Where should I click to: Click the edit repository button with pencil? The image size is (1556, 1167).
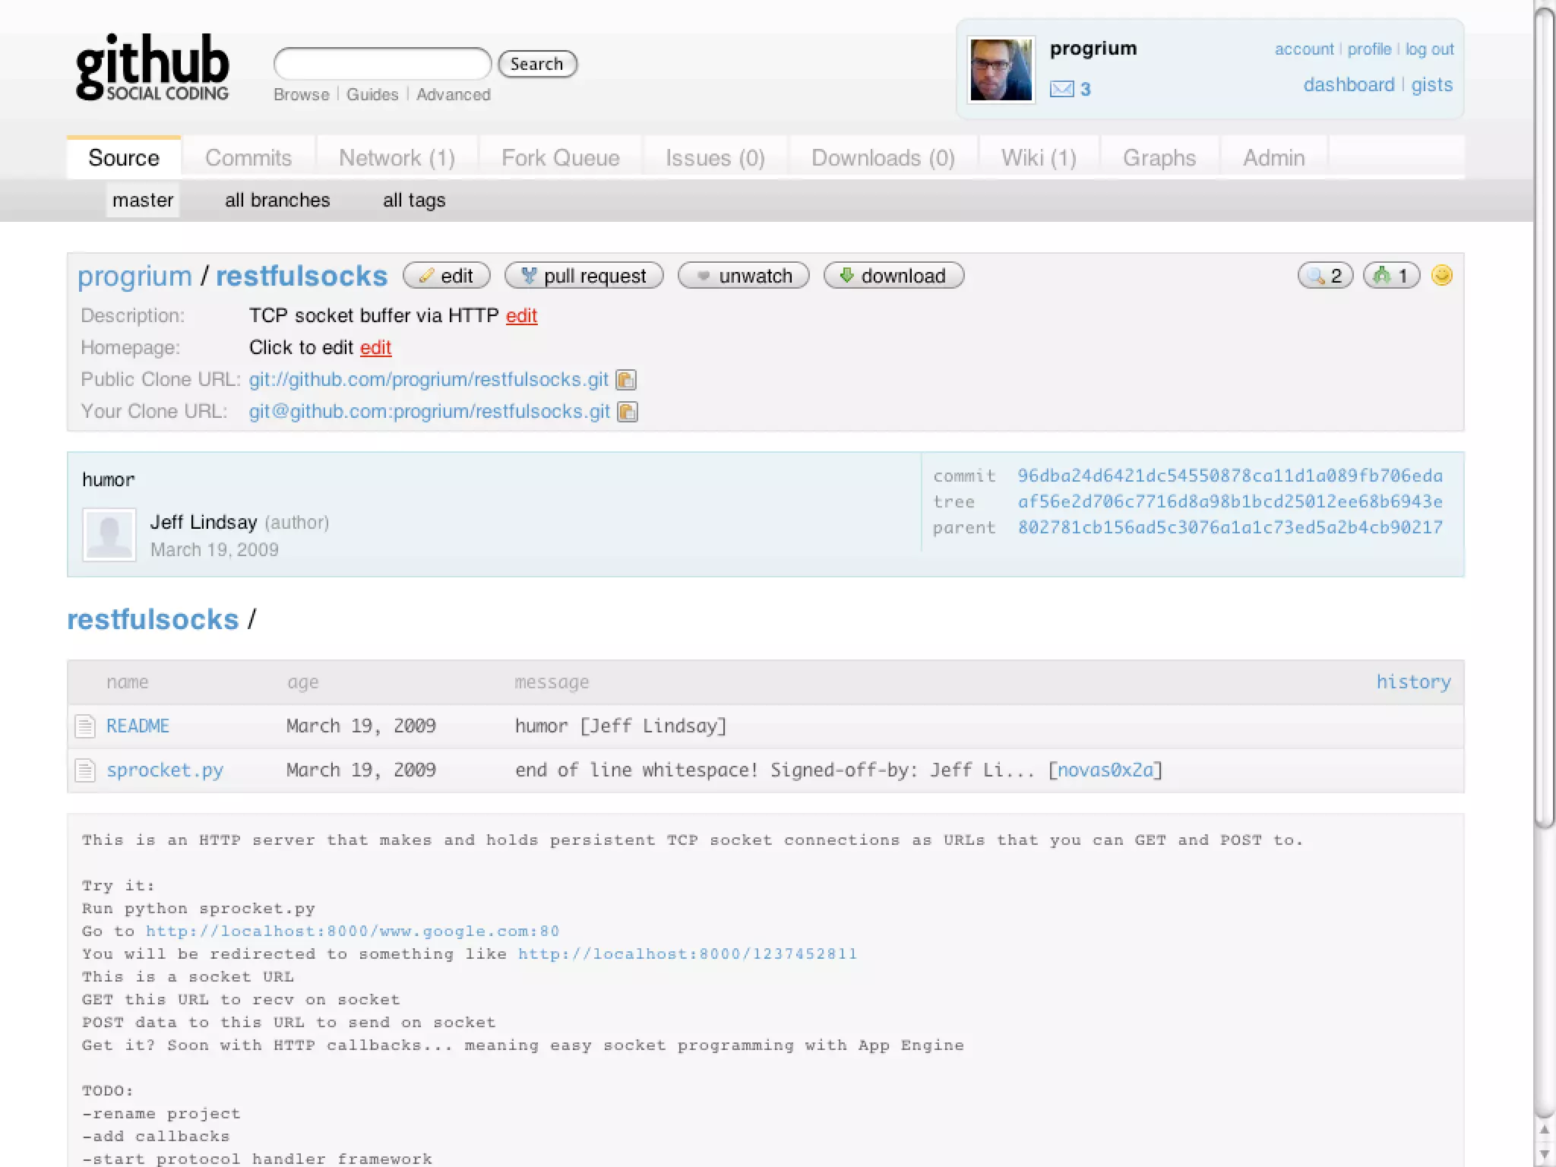click(x=447, y=275)
